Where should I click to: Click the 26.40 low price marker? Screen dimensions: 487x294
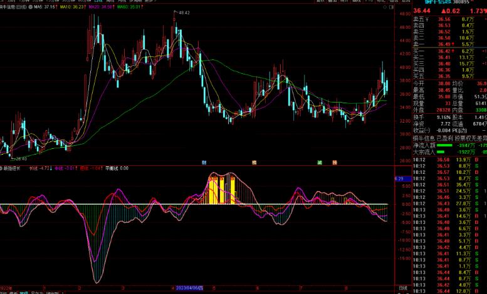21,159
